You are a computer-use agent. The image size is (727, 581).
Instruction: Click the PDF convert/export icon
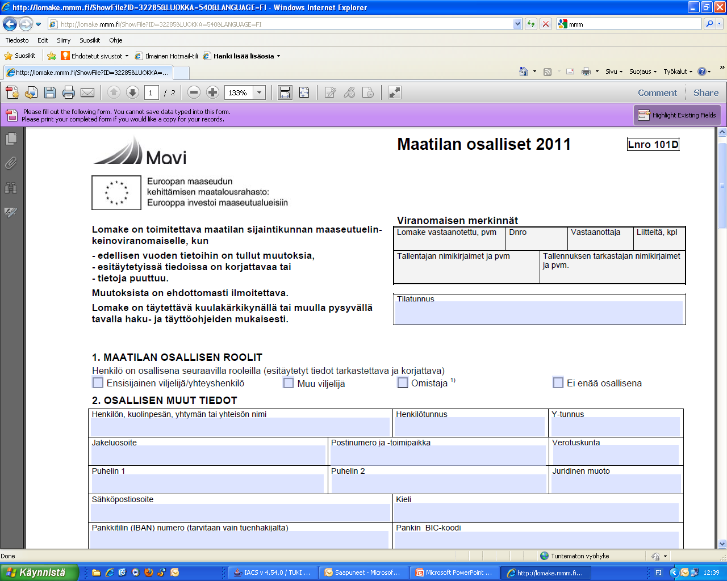point(31,92)
